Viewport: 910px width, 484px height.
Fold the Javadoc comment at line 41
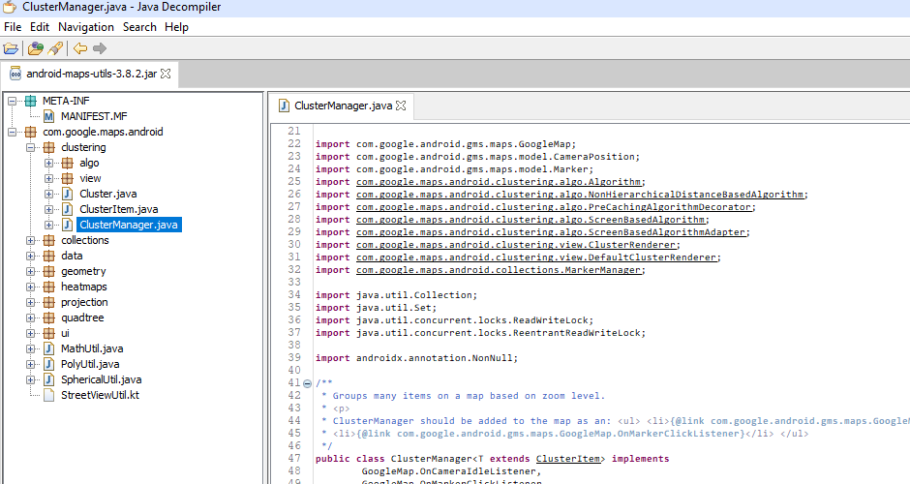pyautogui.click(x=308, y=383)
